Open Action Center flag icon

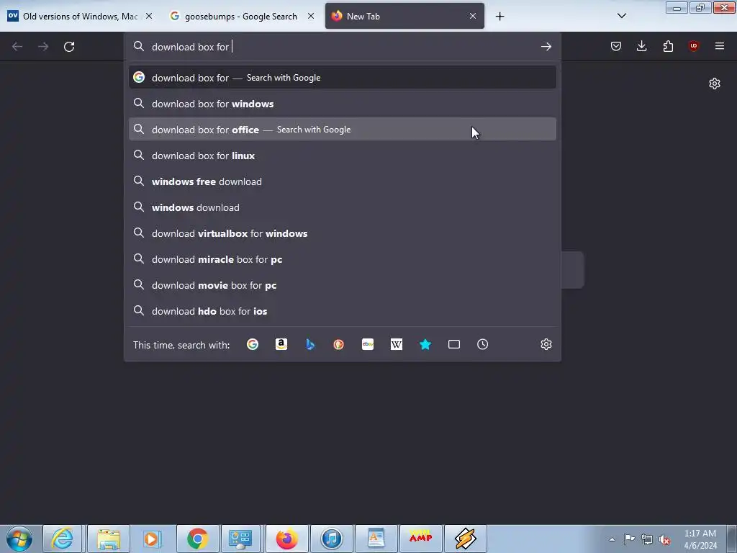(x=629, y=539)
